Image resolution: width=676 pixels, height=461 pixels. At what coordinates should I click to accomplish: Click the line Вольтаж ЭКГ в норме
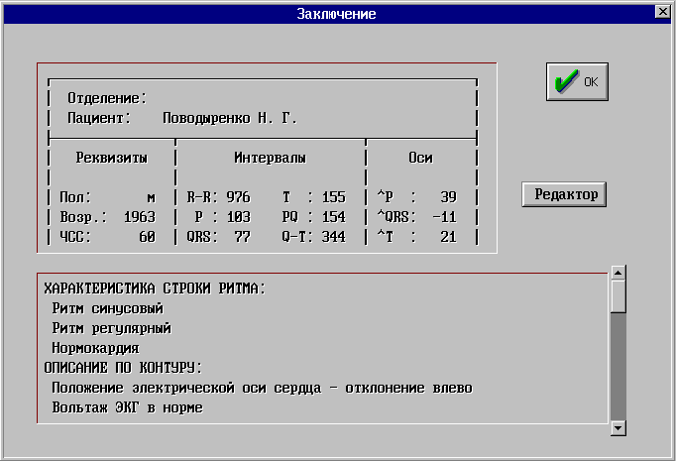[x=127, y=407]
